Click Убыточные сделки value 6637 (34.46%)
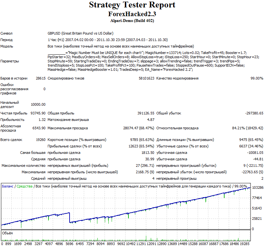The image size is (265, 246). (x=251, y=146)
